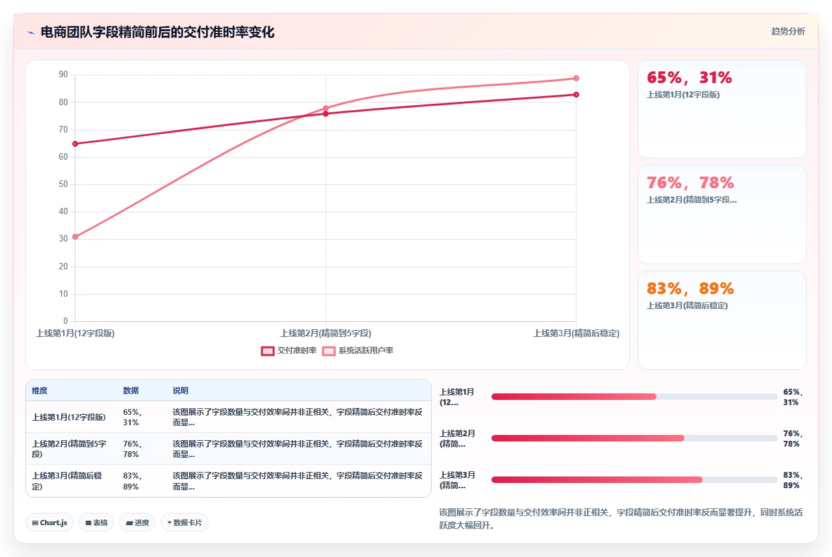Click the 系统活跃用户率 legend color box

pyautogui.click(x=329, y=351)
